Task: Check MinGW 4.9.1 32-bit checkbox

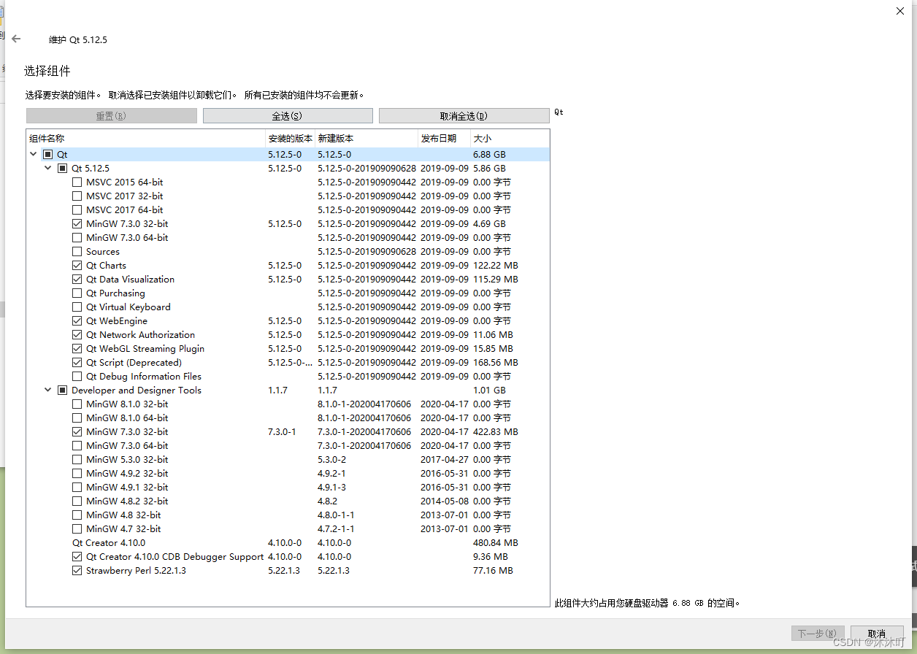Action: (77, 488)
